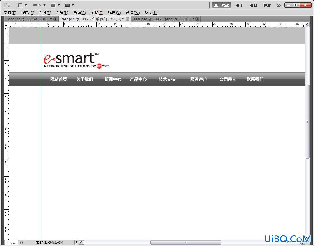
Task: Open the 图像(I) menu
Action: click(x=45, y=13)
